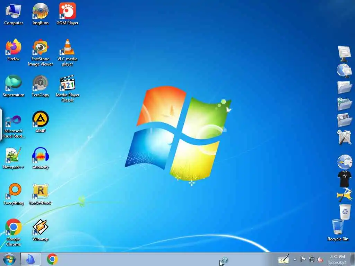
Task: Open the film-strip videos folder in dock
Action: [344, 120]
